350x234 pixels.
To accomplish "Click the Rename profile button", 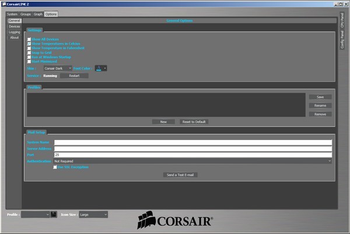I will tap(320, 106).
